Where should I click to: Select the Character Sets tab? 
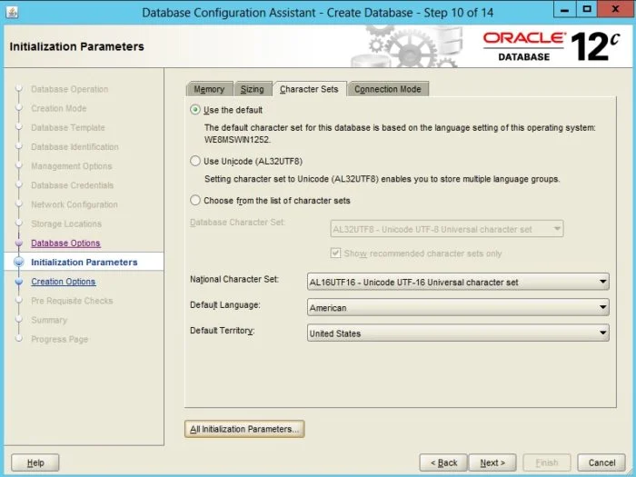[309, 89]
